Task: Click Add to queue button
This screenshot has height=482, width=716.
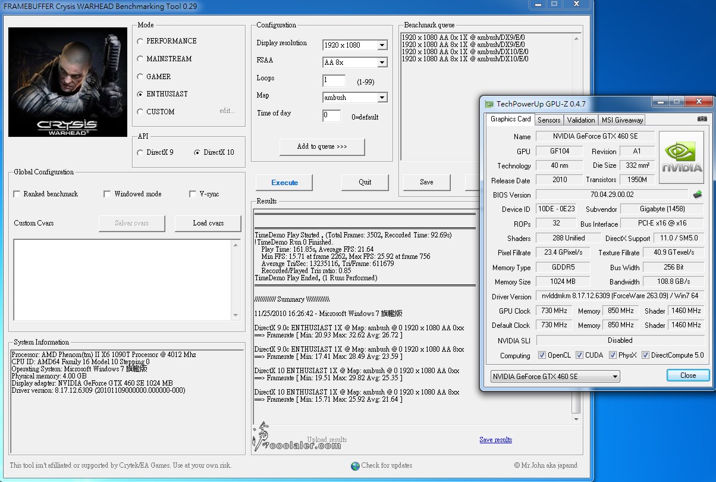Action: (322, 146)
